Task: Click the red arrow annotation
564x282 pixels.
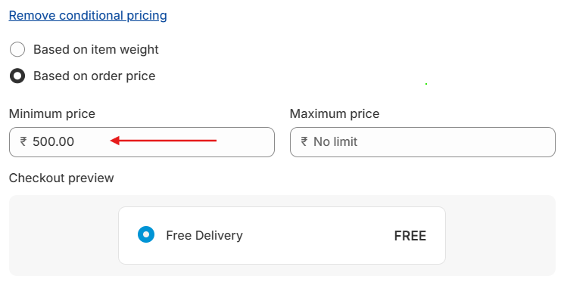Action: pyautogui.click(x=164, y=141)
